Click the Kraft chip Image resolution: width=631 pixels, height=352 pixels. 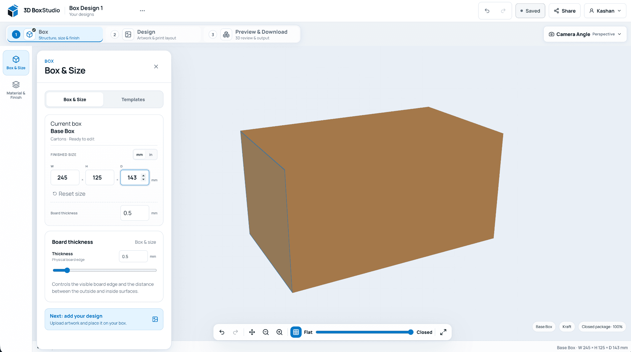(x=567, y=327)
